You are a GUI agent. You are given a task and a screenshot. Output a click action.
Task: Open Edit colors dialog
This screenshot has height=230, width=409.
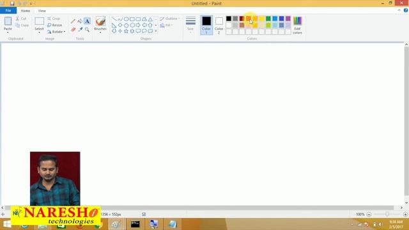(x=297, y=25)
